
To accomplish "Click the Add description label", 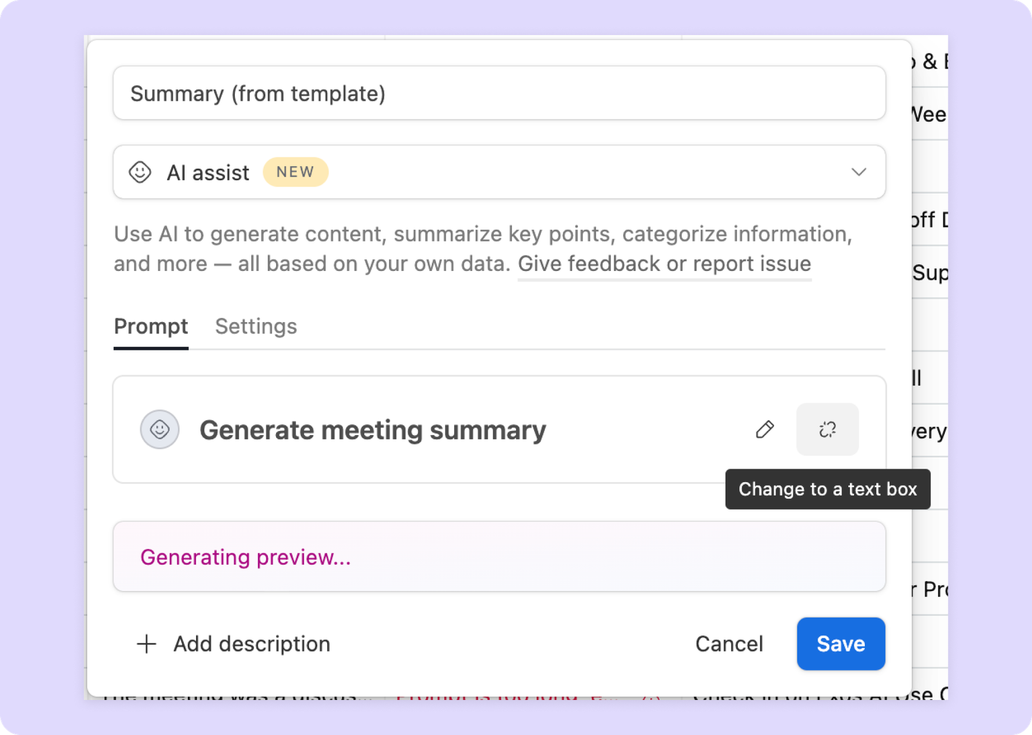I will (x=252, y=644).
